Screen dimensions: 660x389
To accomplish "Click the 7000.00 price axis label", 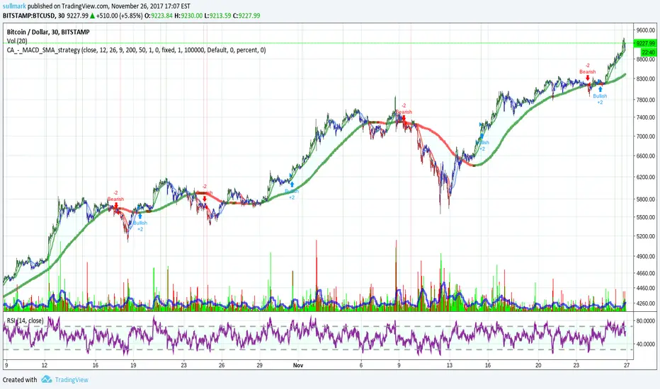I will 646,137.
